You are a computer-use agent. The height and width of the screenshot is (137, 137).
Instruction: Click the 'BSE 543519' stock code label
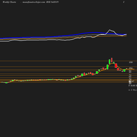click(x=52, y=2)
